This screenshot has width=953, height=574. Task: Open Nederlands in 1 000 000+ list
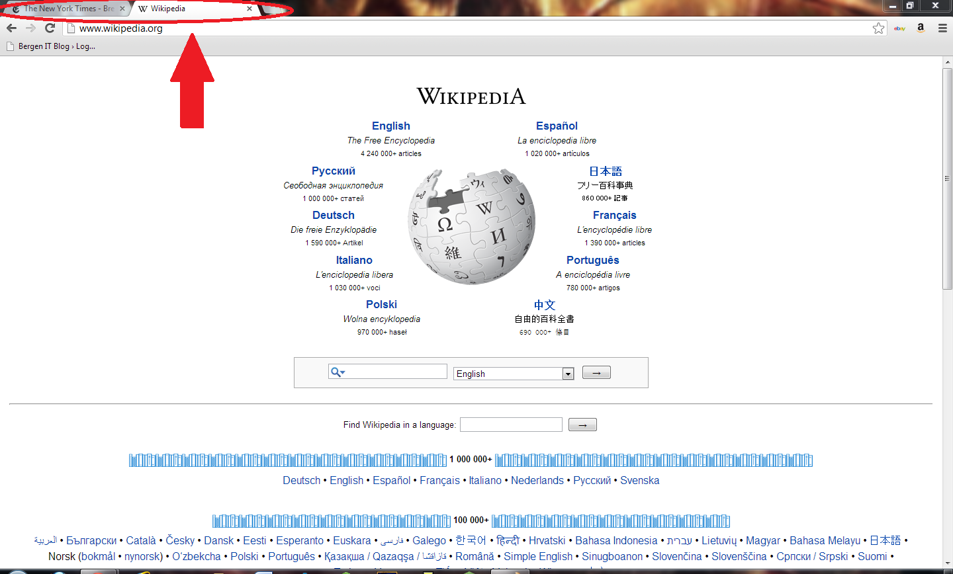[x=537, y=480]
